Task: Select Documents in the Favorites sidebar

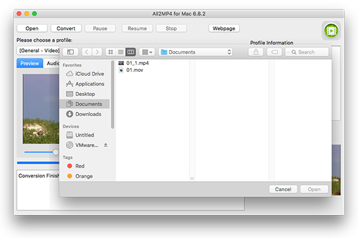Action: pos(85,104)
